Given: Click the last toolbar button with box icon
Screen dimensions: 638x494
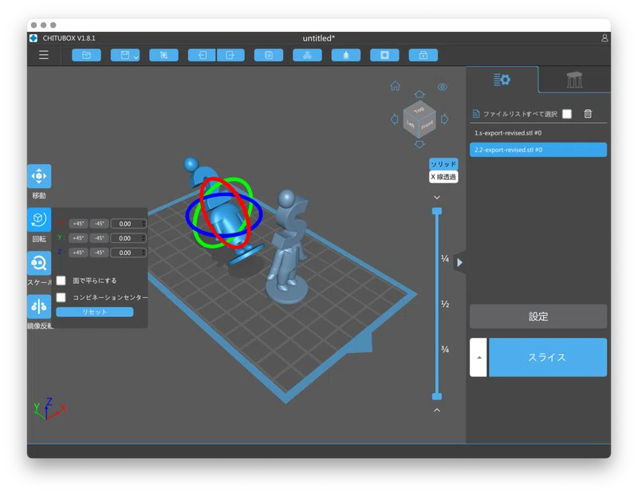Looking at the screenshot, I should coord(423,55).
